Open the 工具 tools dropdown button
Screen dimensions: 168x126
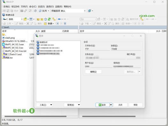tap(44, 105)
